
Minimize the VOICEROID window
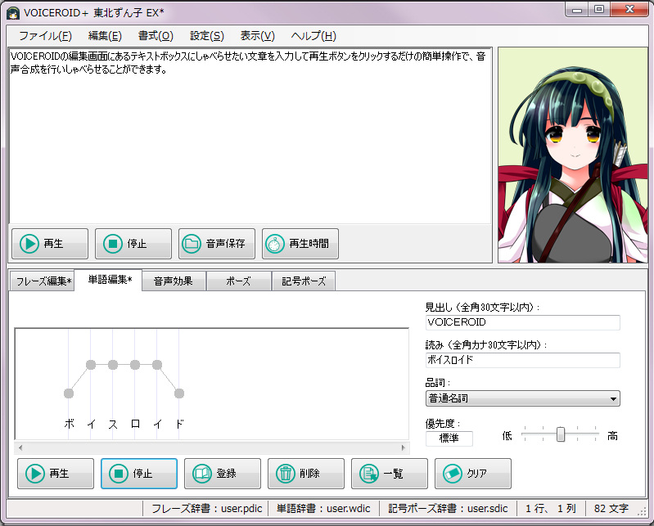click(577, 10)
